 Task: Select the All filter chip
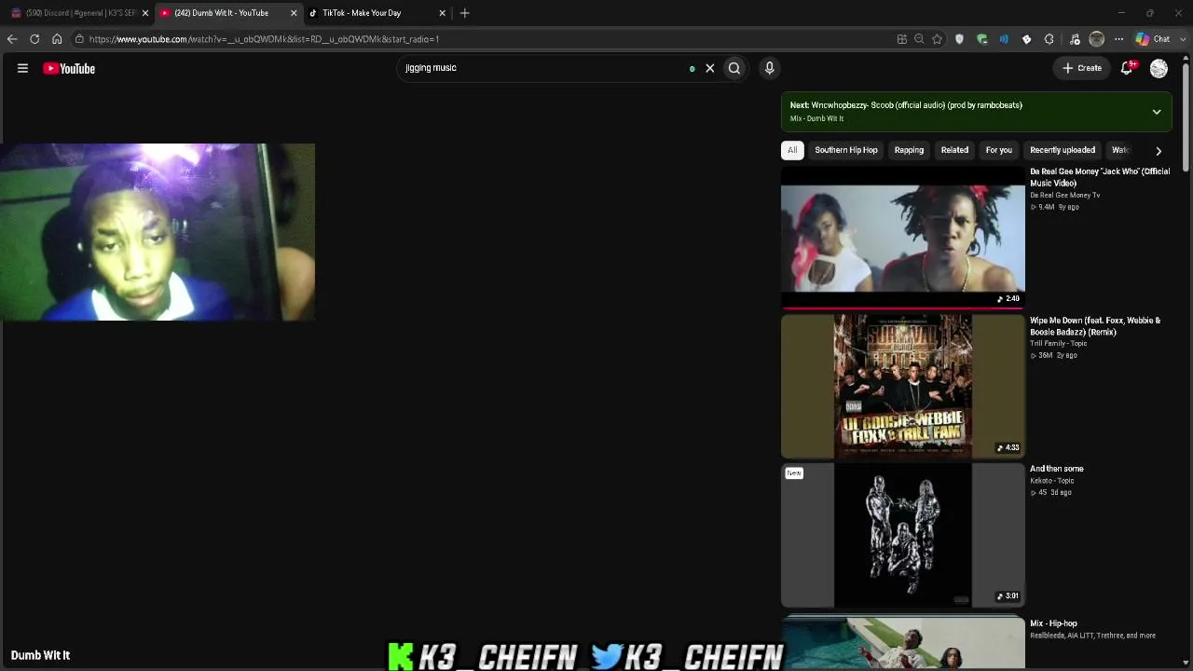[792, 150]
